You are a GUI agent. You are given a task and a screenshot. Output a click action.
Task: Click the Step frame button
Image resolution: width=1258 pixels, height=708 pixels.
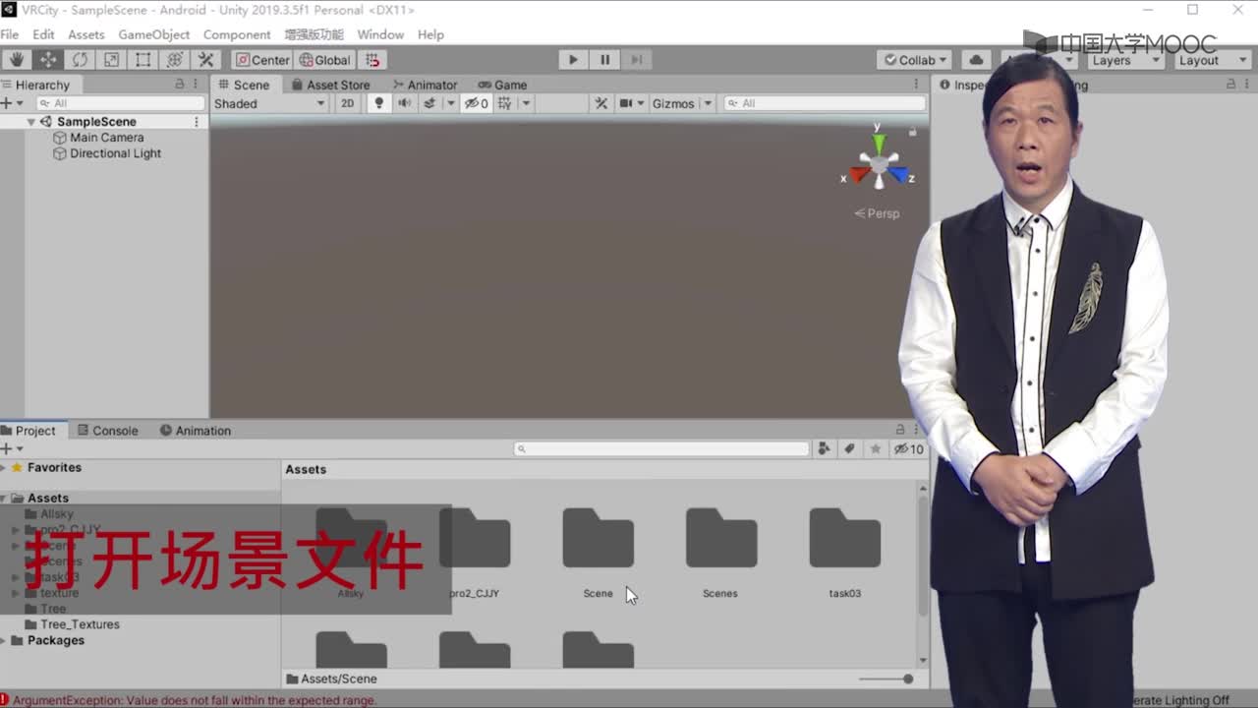coord(636,60)
